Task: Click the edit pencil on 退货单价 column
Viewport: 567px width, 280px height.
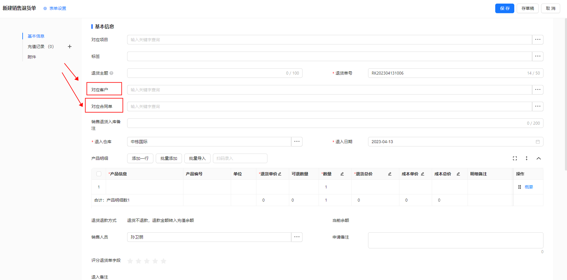Action: click(280, 174)
